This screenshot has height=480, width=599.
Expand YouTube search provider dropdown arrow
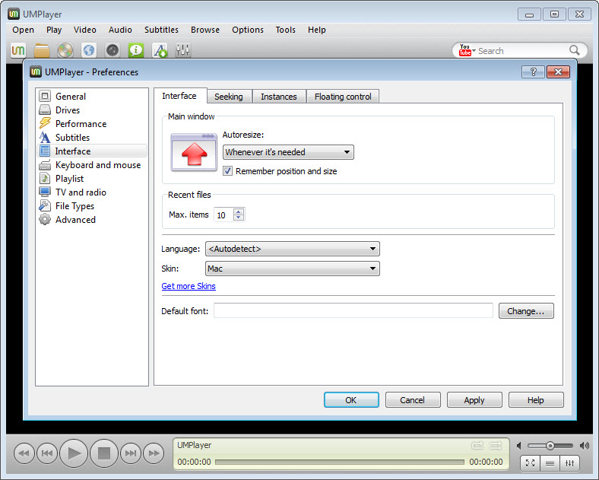[474, 50]
